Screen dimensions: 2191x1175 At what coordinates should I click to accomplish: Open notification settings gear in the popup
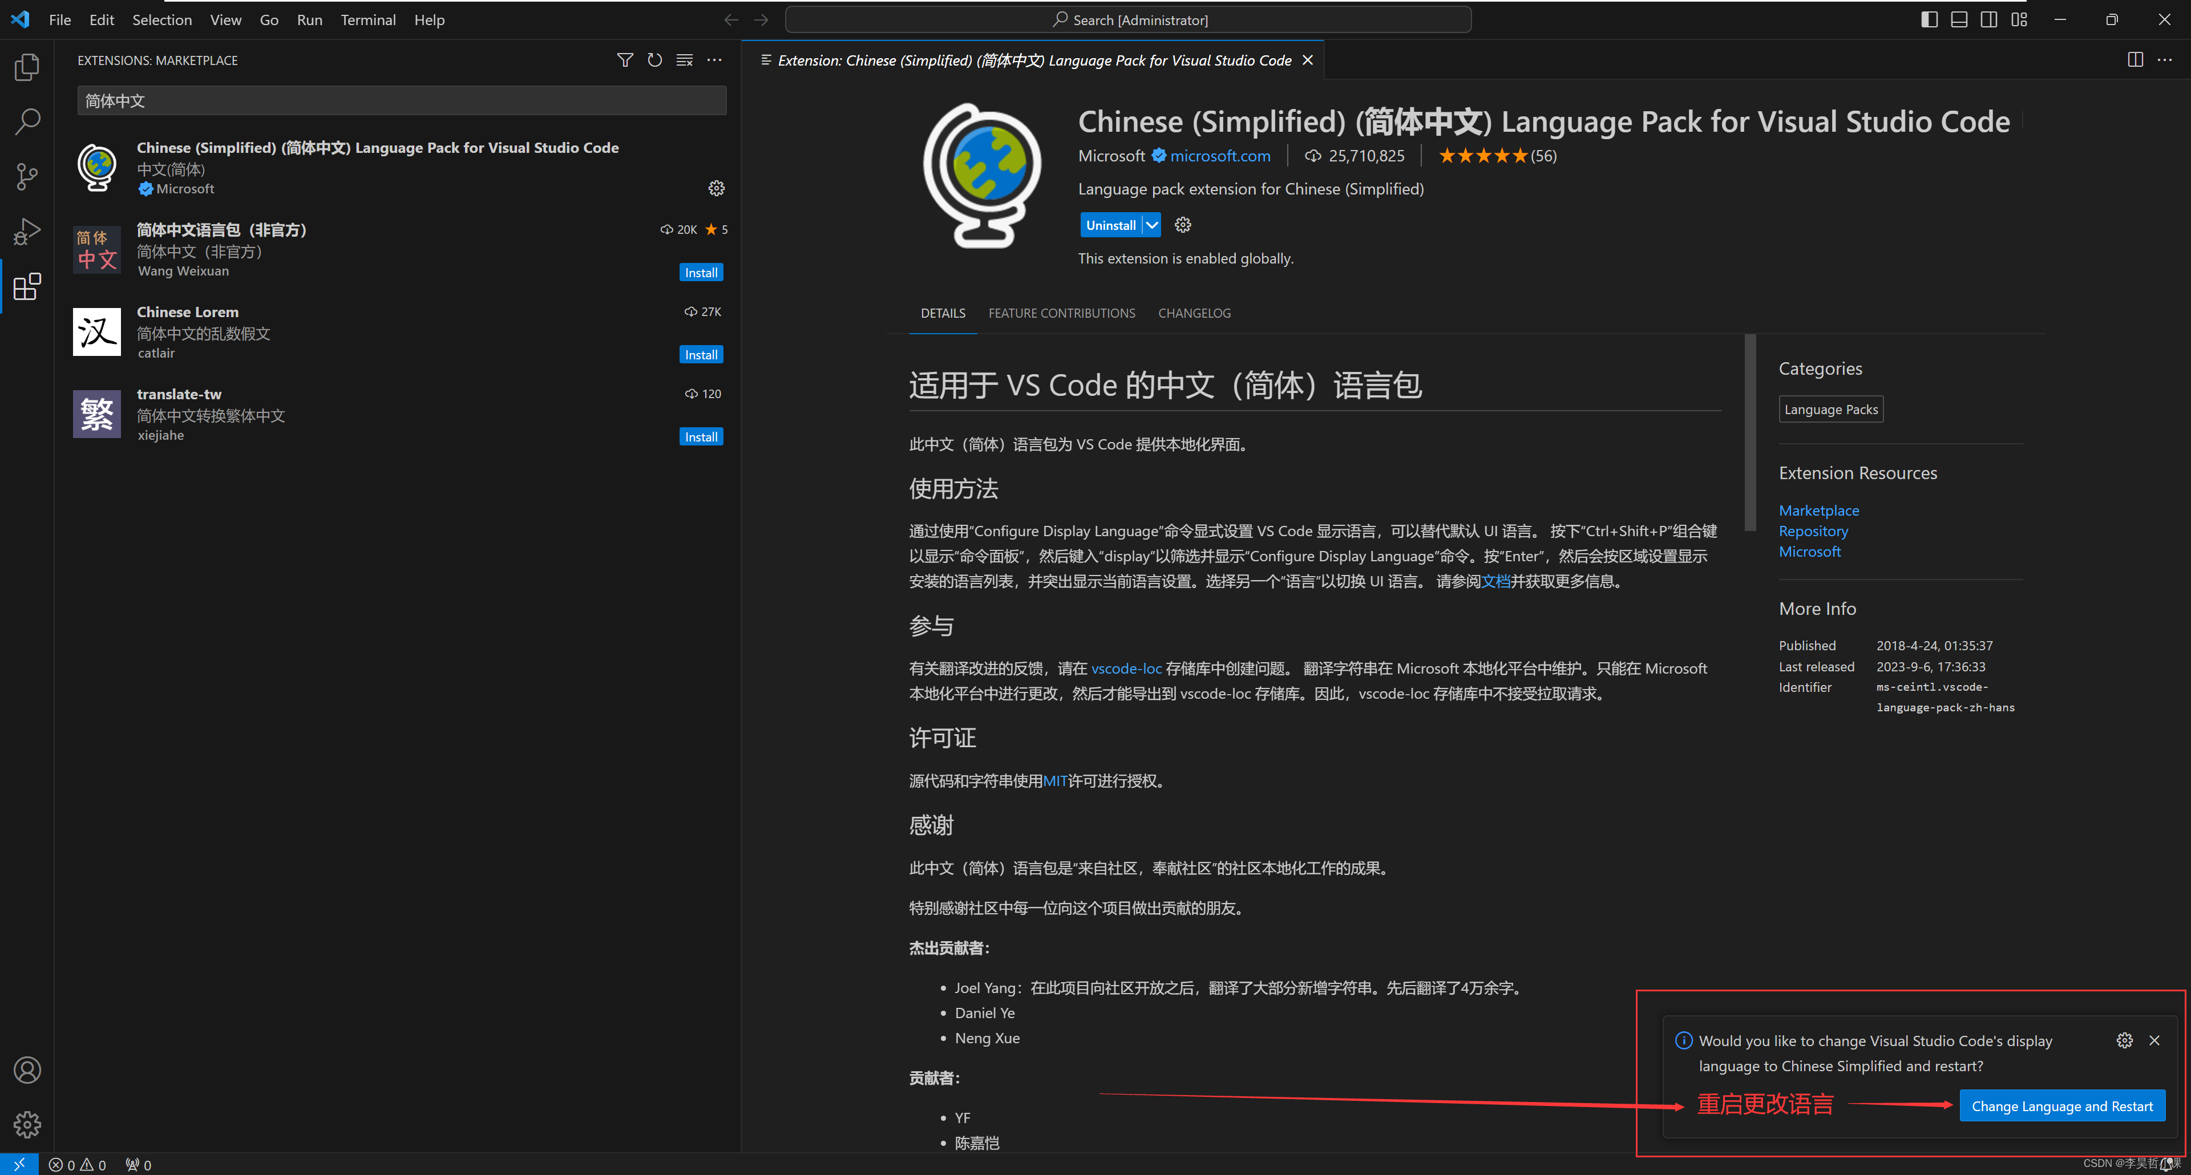point(2125,1040)
